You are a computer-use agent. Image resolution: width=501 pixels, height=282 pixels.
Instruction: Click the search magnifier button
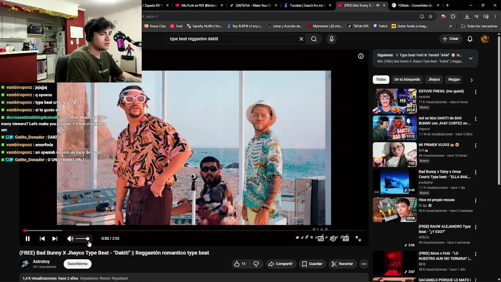click(314, 39)
